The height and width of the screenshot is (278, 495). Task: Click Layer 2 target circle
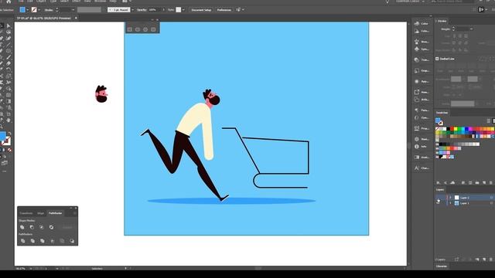tap(491, 198)
